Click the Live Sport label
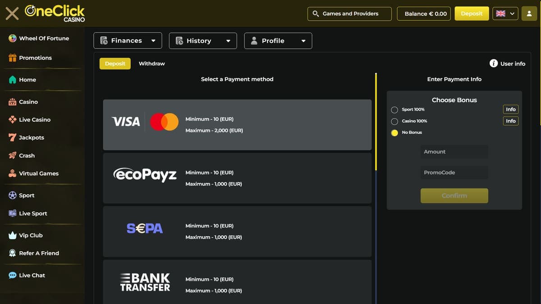The height and width of the screenshot is (304, 541). [x=33, y=213]
